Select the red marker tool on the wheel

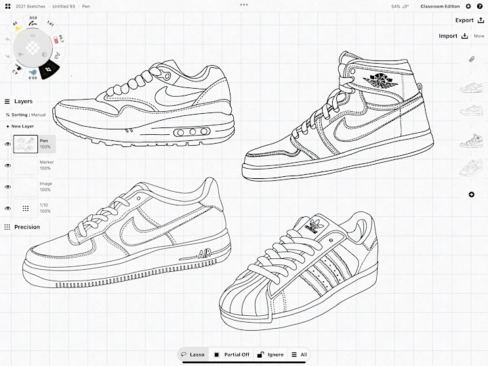coord(58,39)
